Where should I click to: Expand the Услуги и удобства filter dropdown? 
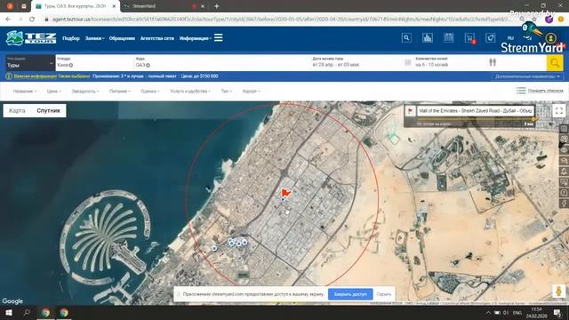[x=190, y=91]
